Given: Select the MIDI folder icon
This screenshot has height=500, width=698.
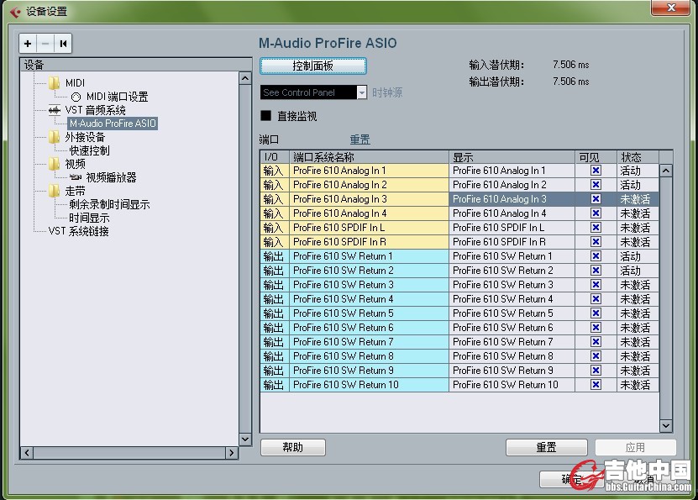Looking at the screenshot, I should (x=55, y=83).
